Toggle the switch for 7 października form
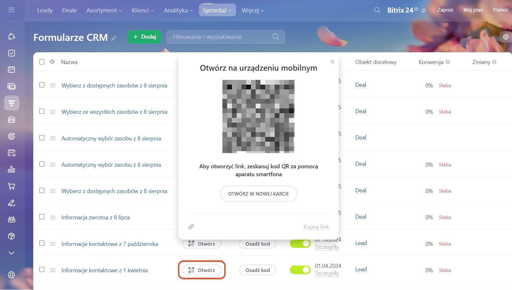This screenshot has width=512, height=290. tap(300, 243)
